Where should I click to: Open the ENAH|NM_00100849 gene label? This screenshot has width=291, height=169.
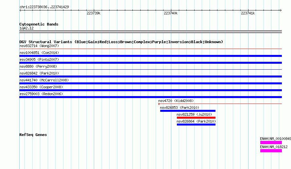275,139
